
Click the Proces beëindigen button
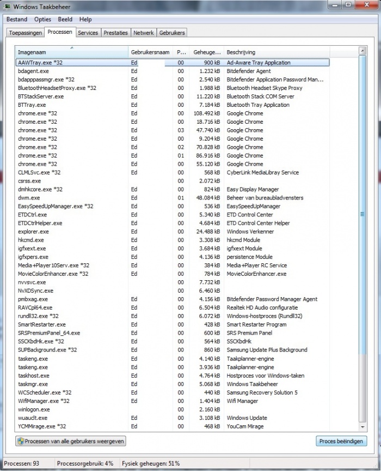click(341, 441)
